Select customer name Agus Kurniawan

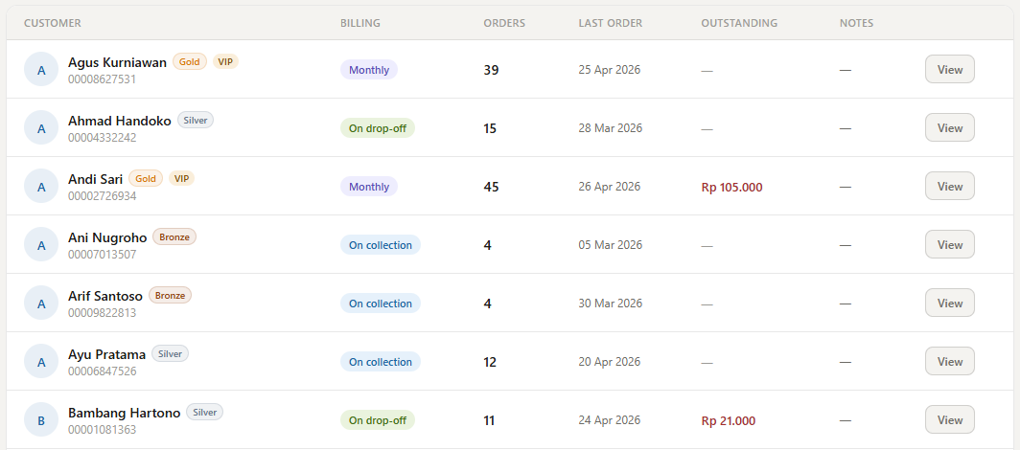tap(117, 62)
